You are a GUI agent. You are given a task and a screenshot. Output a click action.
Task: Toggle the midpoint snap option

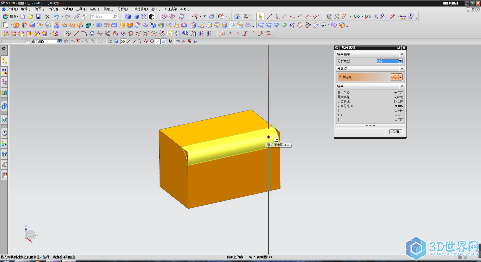pyautogui.click(x=135, y=41)
